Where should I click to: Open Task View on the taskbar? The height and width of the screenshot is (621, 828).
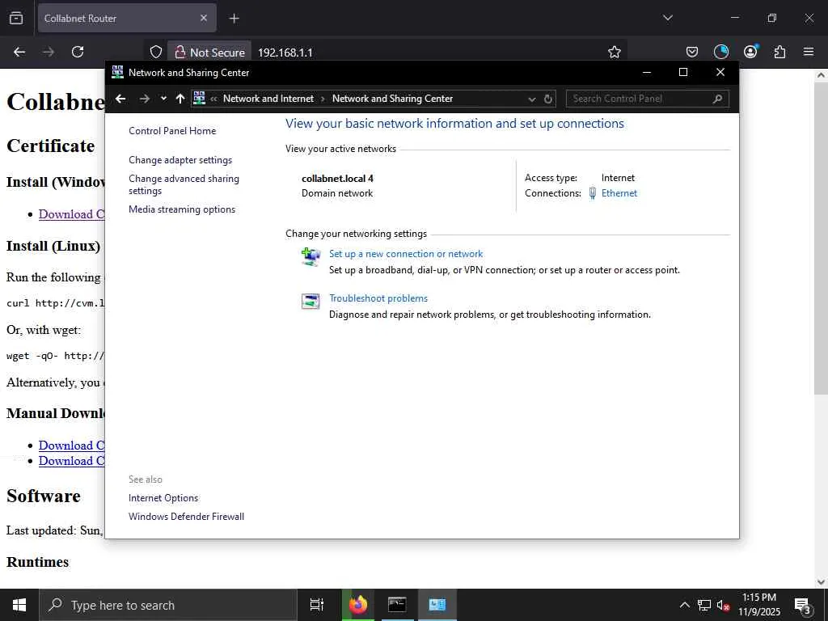pyautogui.click(x=316, y=605)
